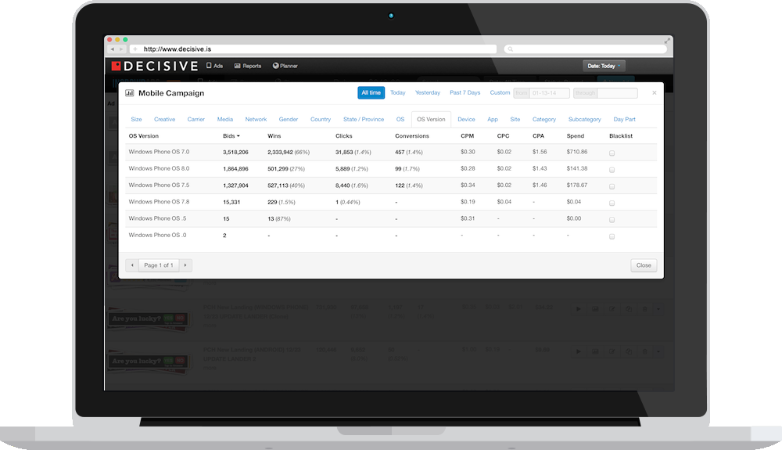Select the Custom date range option
The image size is (782, 450).
[500, 93]
